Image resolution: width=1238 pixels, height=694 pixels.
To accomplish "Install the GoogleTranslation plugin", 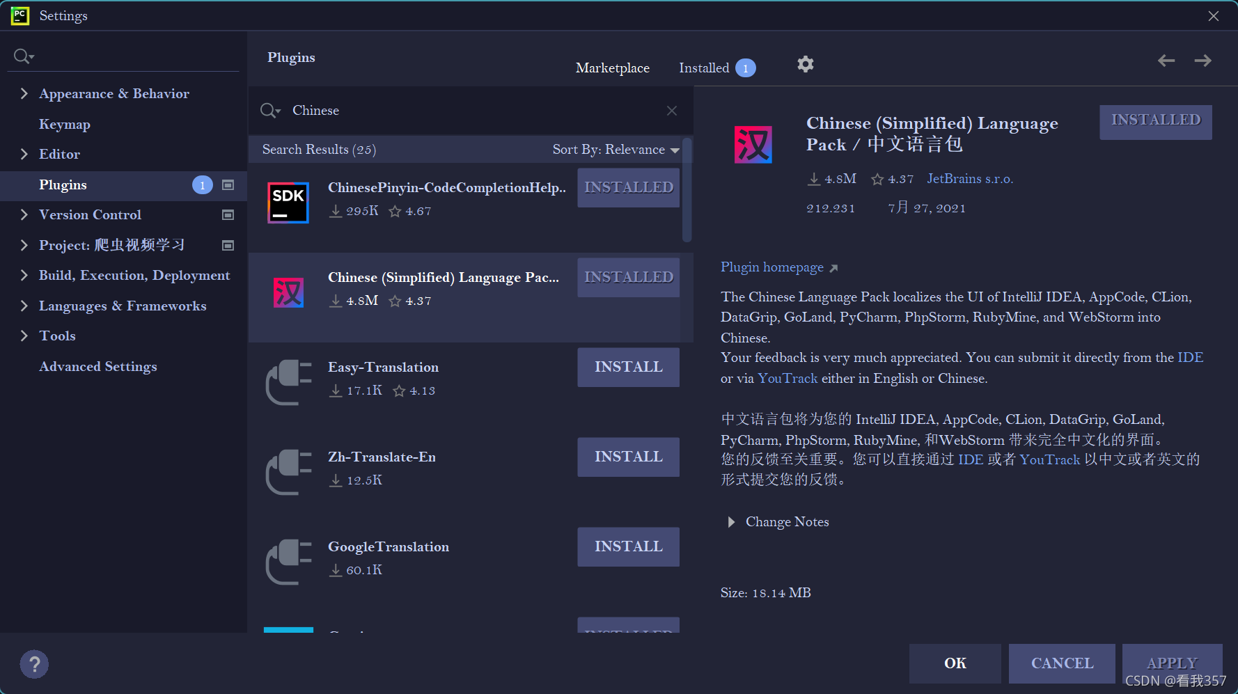I will [x=628, y=546].
